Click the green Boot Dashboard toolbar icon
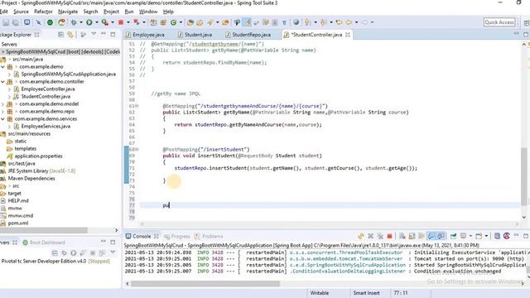 (50, 22)
